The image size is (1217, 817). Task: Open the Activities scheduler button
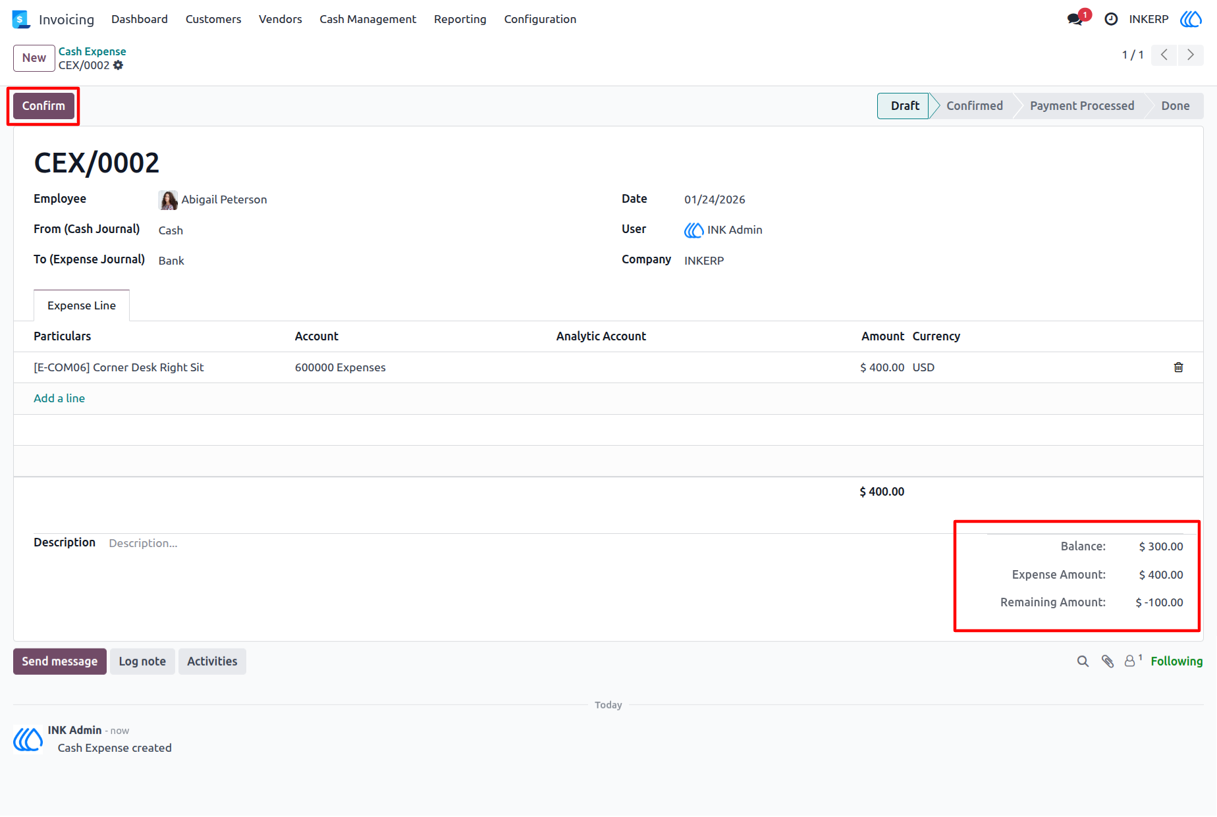pyautogui.click(x=212, y=661)
